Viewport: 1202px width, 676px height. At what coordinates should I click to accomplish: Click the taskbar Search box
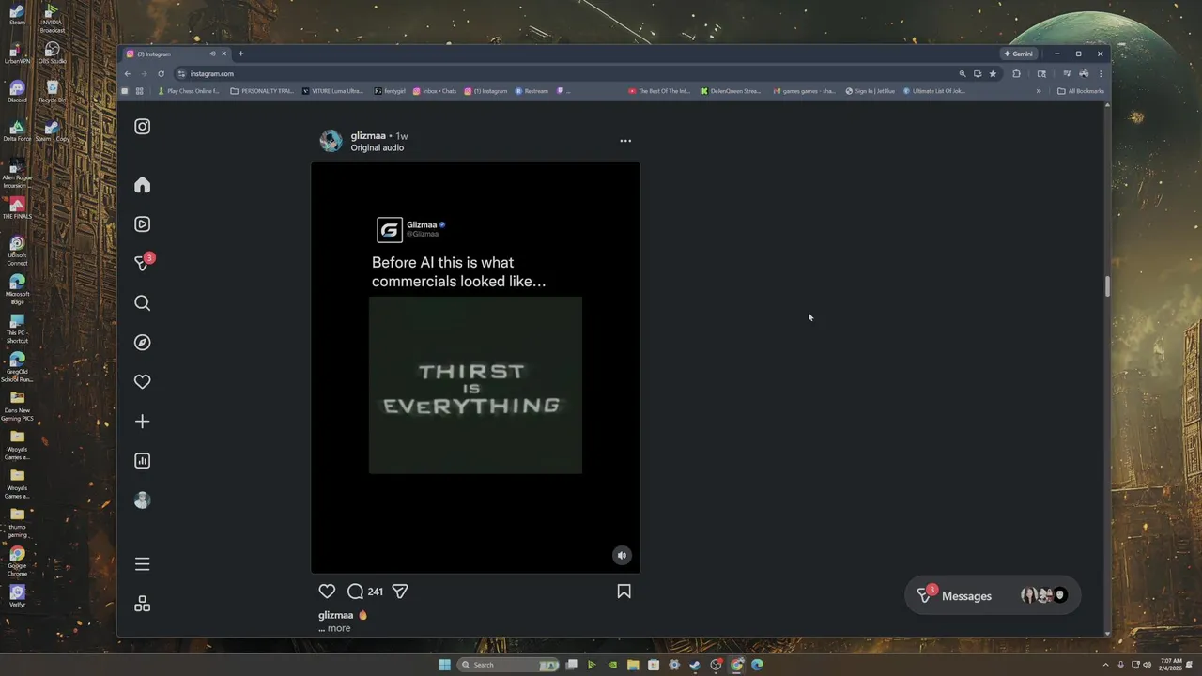click(x=508, y=665)
